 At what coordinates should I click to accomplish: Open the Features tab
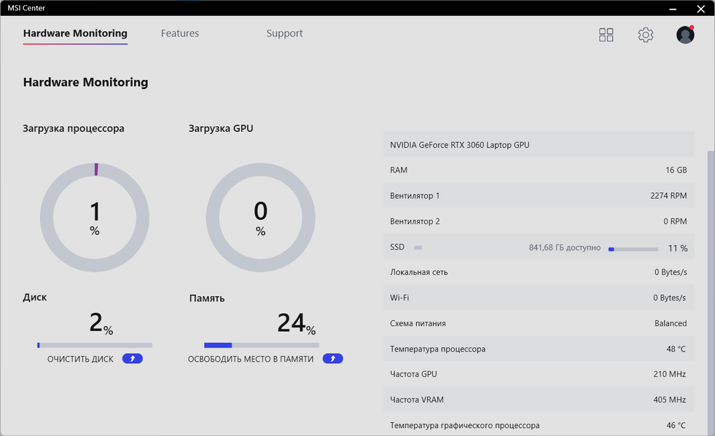click(x=180, y=33)
